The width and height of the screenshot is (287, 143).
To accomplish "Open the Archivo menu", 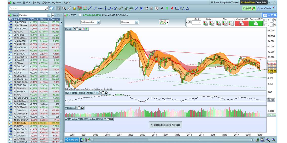I will (17, 3).
